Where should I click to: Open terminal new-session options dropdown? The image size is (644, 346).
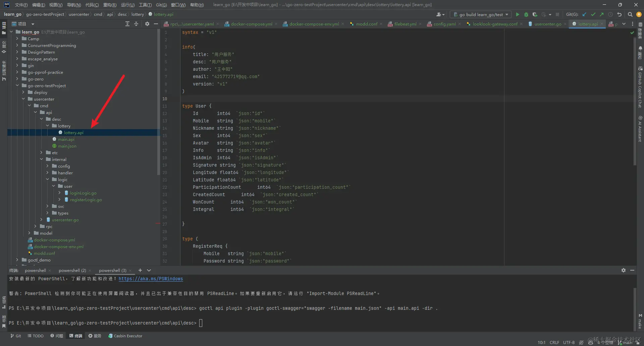click(x=149, y=270)
